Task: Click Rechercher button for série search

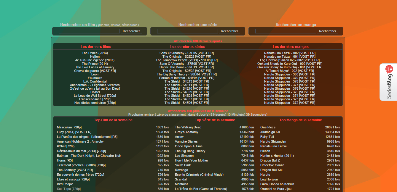Action: tap(229, 31)
